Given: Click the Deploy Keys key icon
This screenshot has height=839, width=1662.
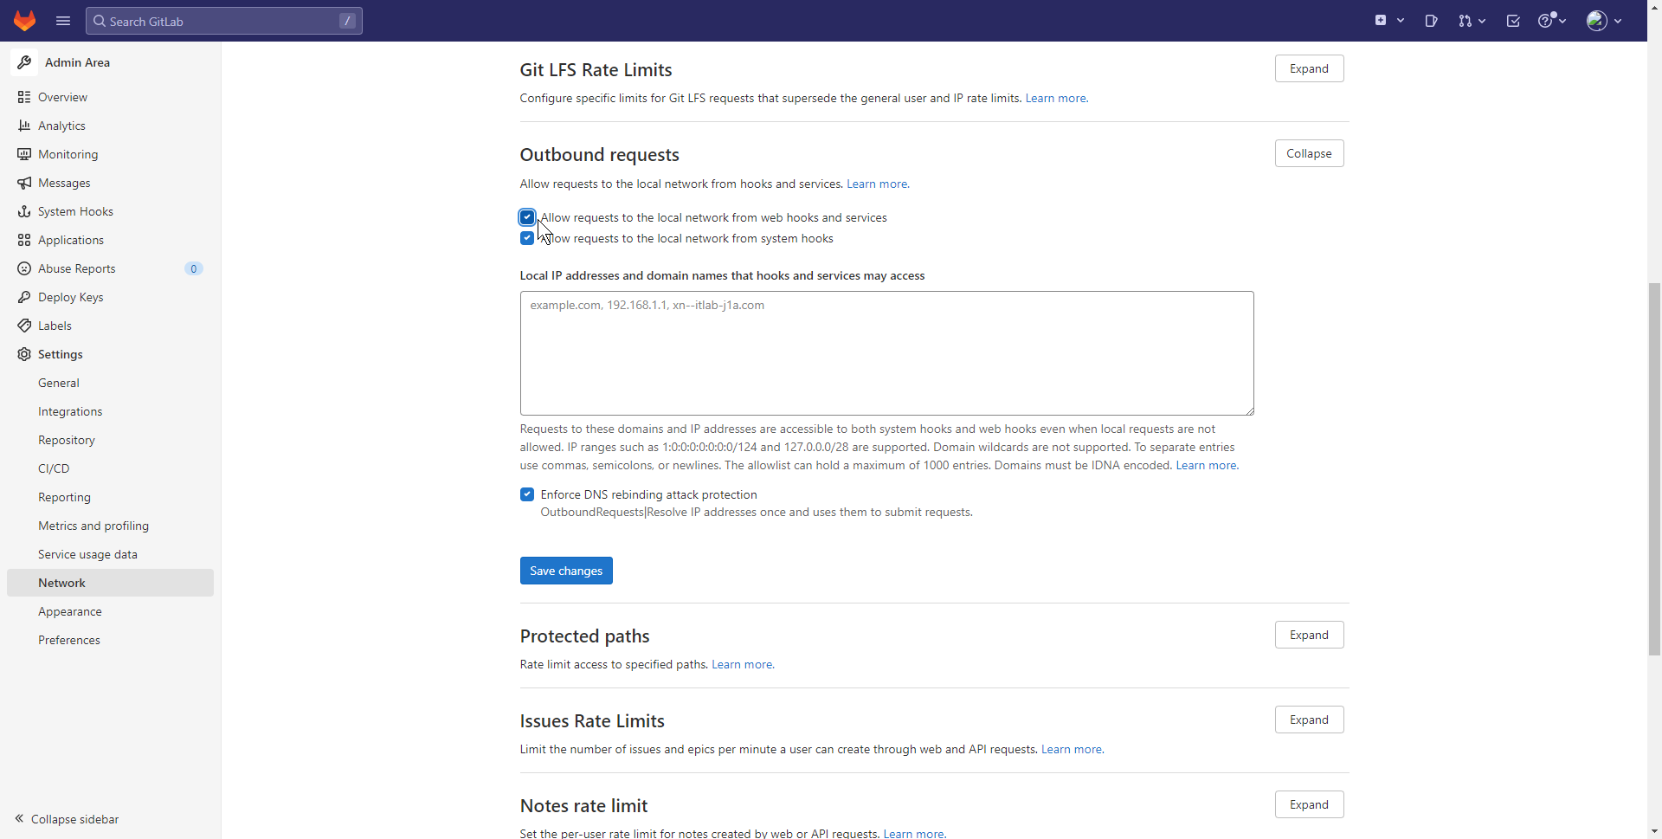Looking at the screenshot, I should click(x=24, y=297).
